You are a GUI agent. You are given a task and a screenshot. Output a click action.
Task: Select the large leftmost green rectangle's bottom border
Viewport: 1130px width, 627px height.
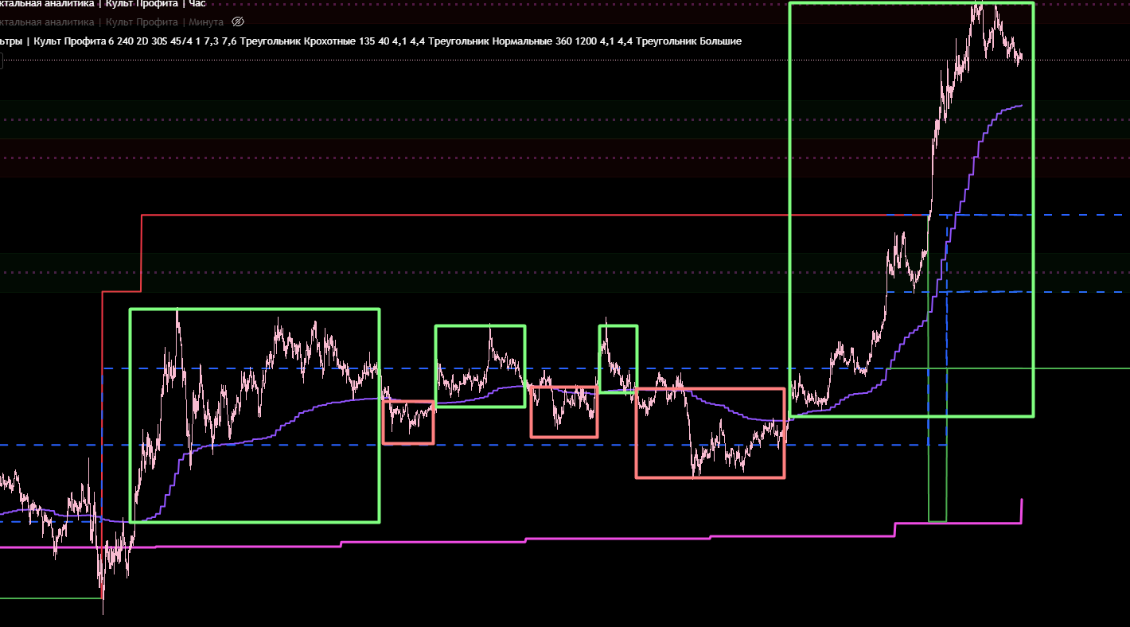point(255,522)
